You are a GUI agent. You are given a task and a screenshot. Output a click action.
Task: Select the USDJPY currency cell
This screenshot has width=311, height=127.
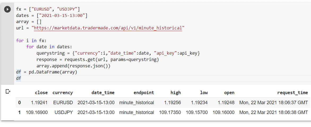coord(64,112)
